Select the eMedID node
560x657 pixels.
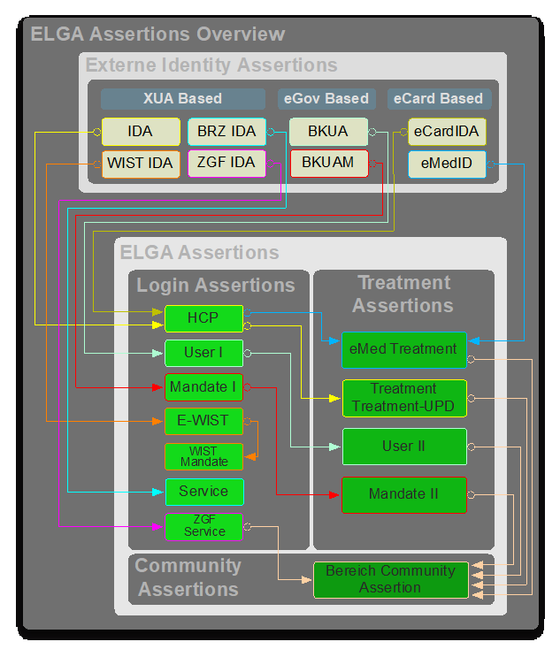[447, 164]
